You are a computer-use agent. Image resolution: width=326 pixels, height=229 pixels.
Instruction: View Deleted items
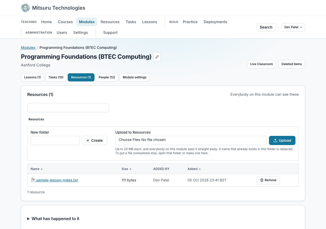pos(292,64)
